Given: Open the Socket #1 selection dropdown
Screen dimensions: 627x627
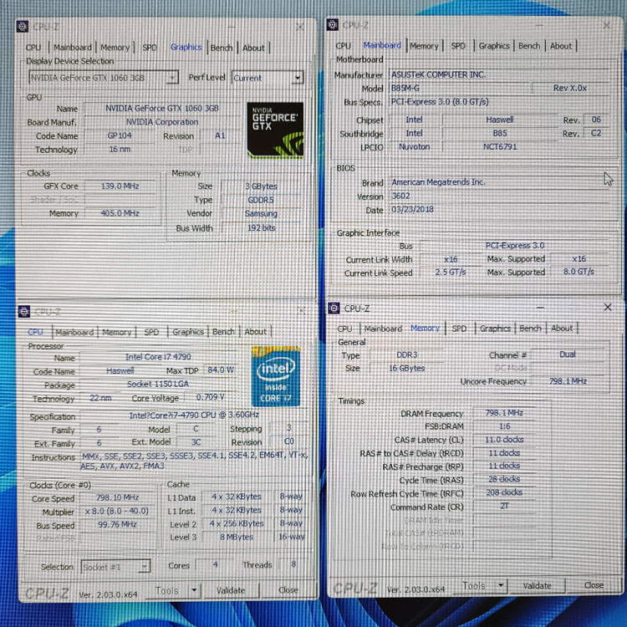Looking at the screenshot, I should (145, 566).
